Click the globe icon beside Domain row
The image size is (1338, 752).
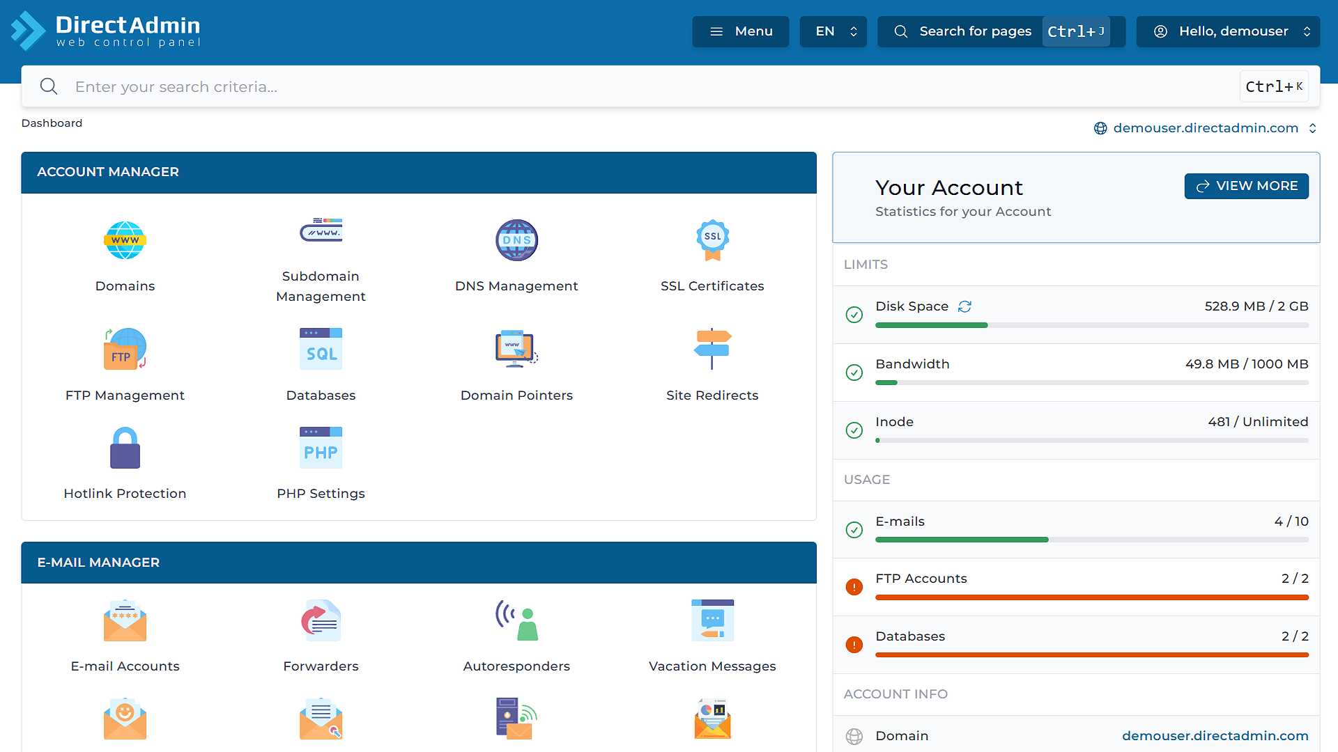tap(854, 736)
